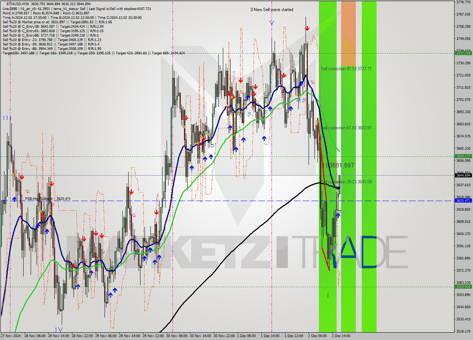Click 3758.290 on the price axis
The height and width of the screenshot is (340, 473).
[463, 26]
